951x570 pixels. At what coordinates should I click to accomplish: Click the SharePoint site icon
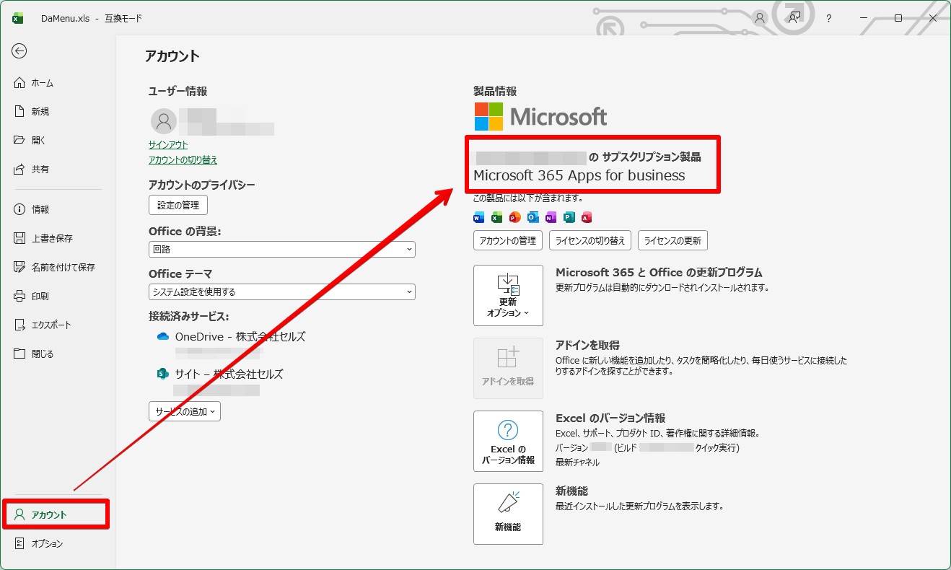162,374
